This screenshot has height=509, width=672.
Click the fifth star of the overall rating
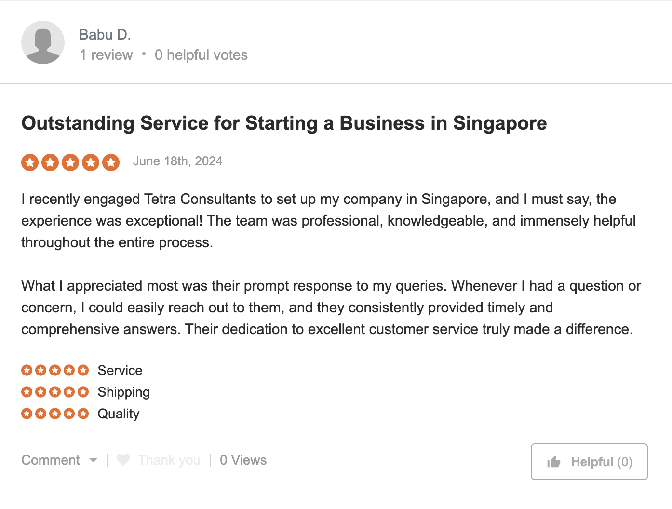coord(110,162)
